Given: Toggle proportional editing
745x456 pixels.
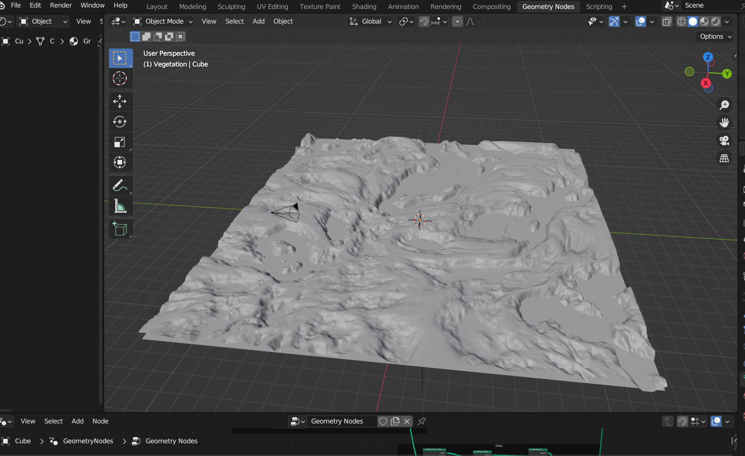Looking at the screenshot, I should pos(457,22).
